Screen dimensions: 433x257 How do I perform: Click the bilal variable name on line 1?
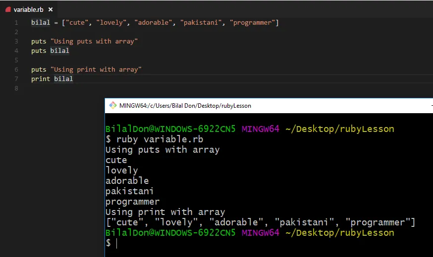tap(41, 23)
